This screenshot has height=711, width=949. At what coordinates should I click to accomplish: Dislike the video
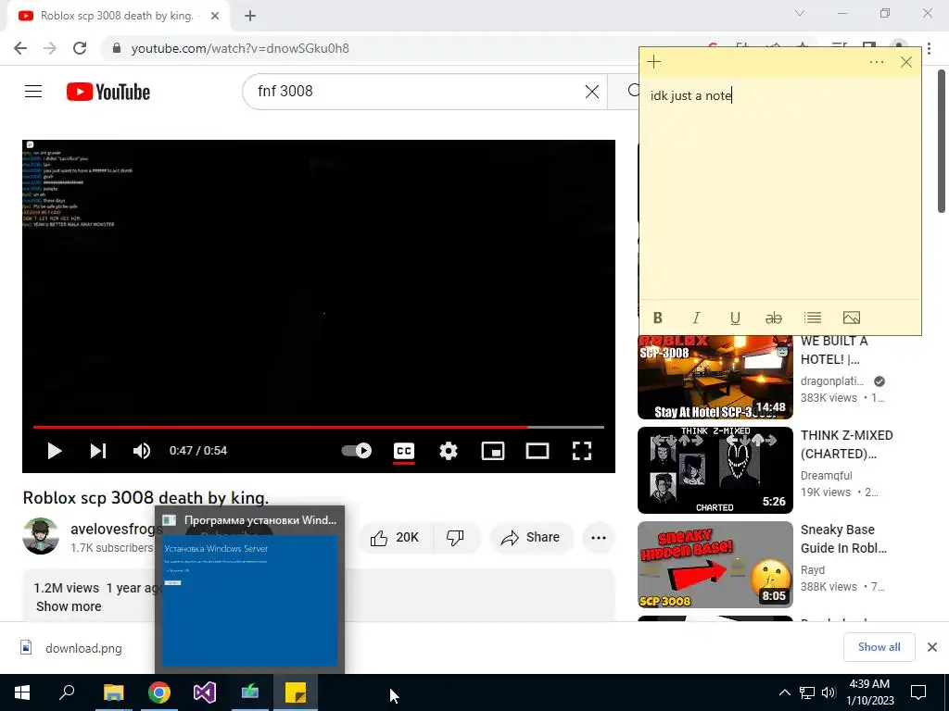455,538
